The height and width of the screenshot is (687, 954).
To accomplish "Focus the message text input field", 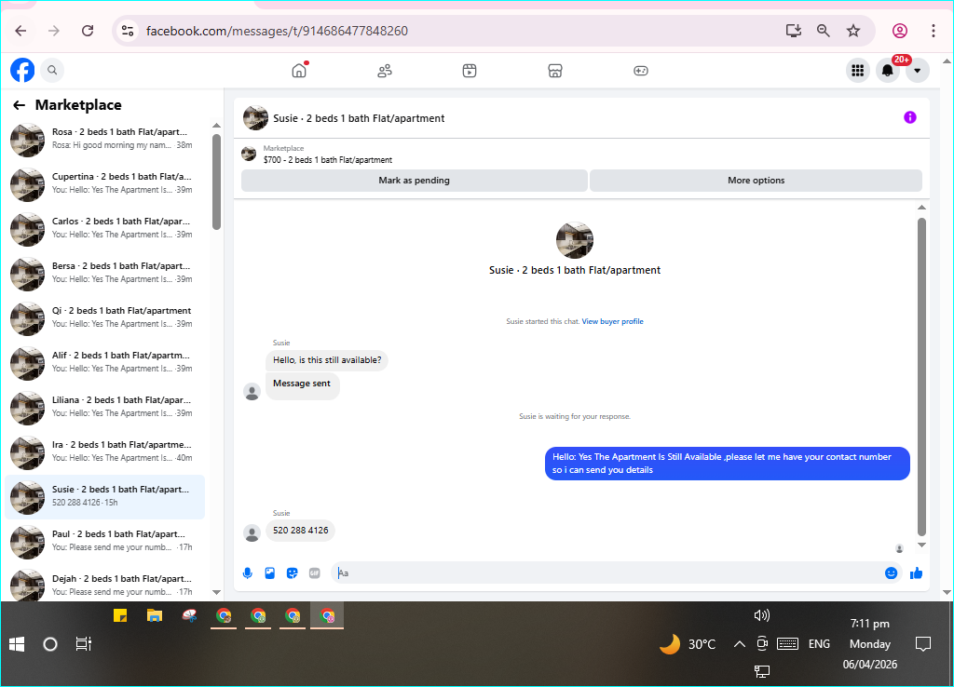I will click(x=604, y=572).
